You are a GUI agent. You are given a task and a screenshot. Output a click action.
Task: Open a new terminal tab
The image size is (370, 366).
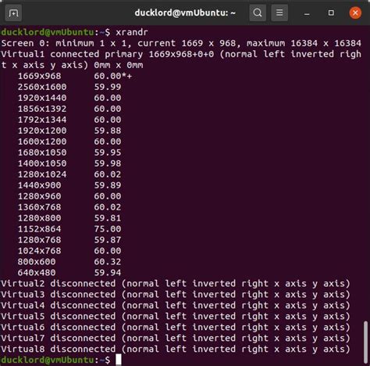click(13, 13)
